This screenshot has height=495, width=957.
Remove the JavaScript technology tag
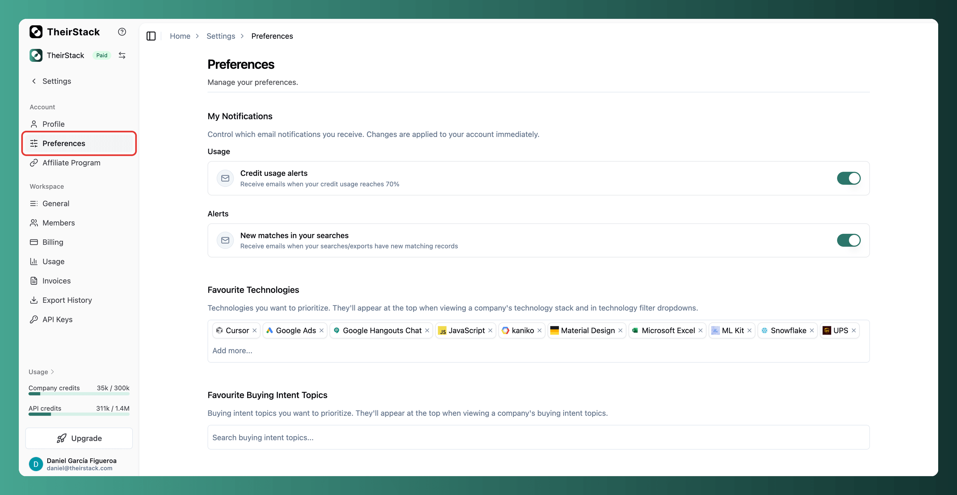[x=490, y=330]
